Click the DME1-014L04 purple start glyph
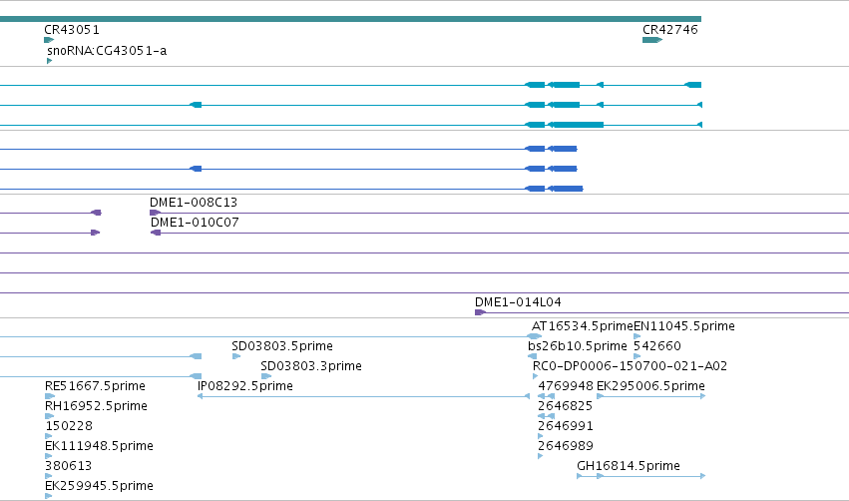 pos(480,312)
